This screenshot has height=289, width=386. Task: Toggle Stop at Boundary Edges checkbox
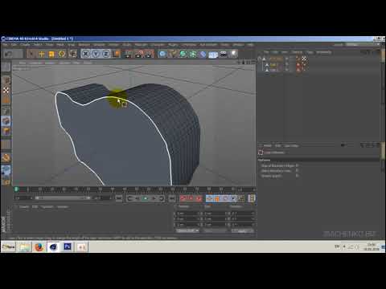[x=297, y=165]
